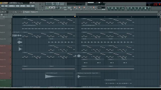161x90 pixels.
Task: Show the Piano Roll shortcut icon
Action: (x=116, y=8)
